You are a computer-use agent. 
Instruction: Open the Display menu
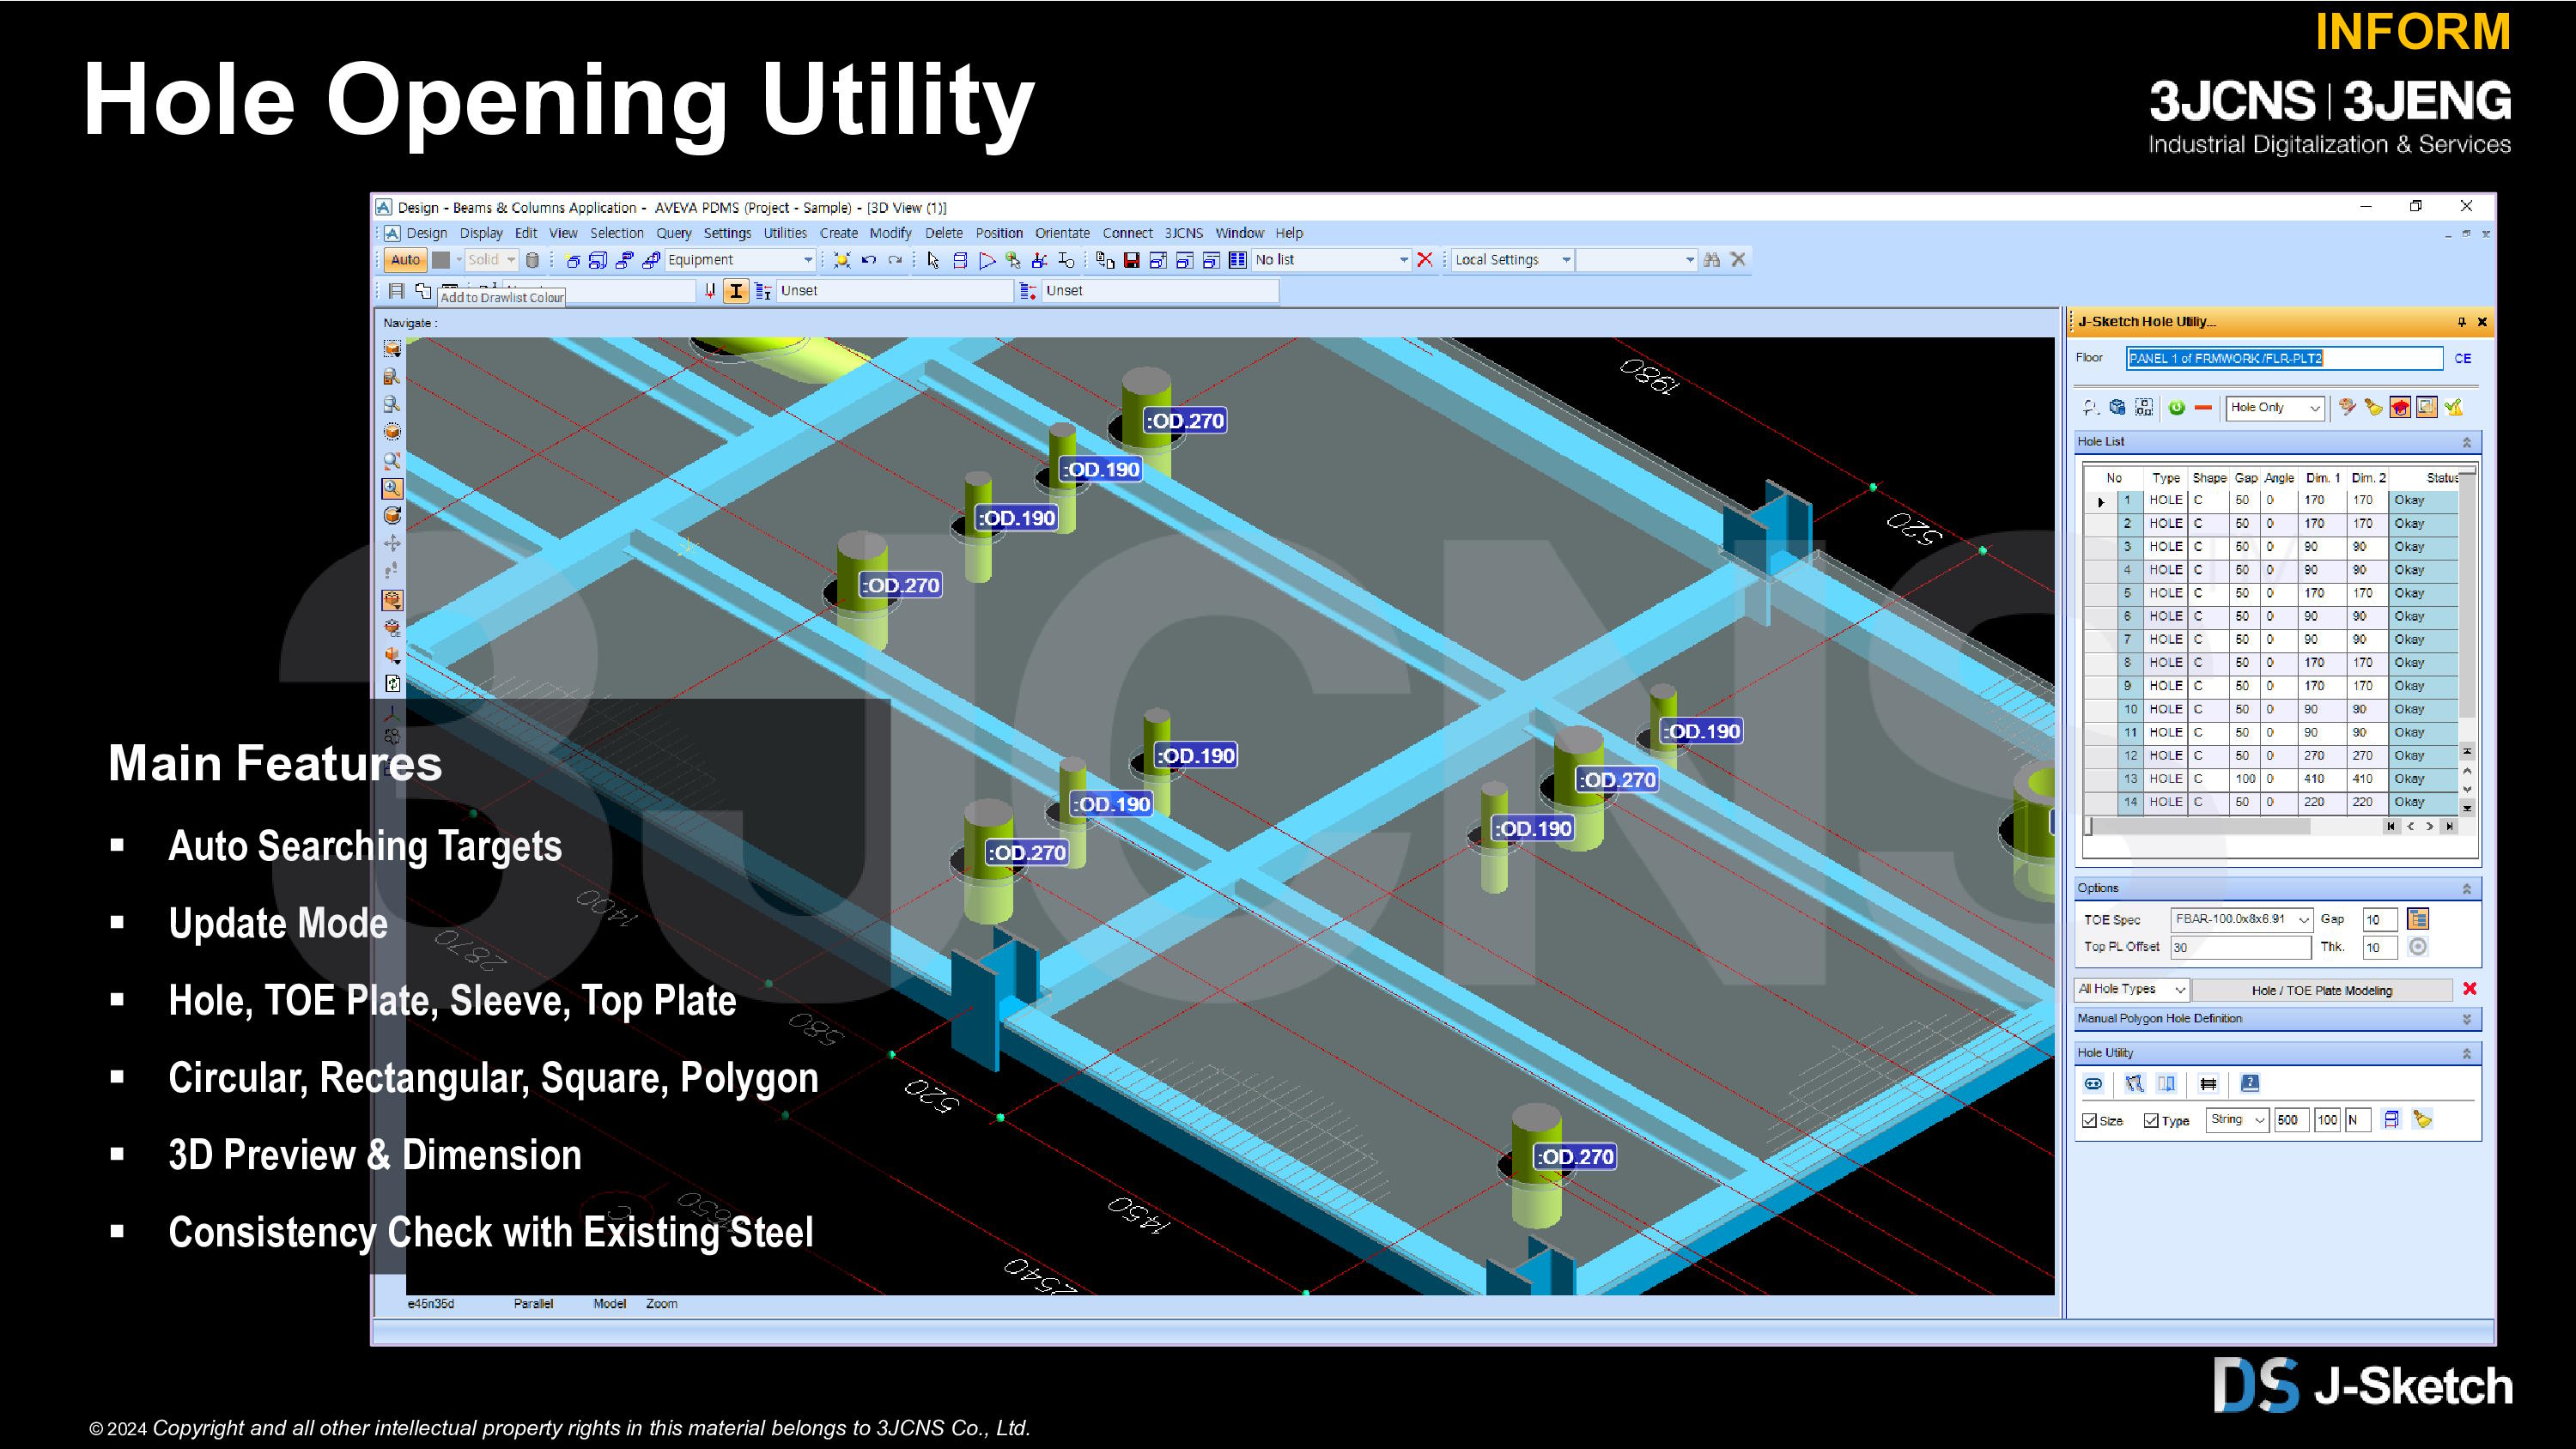click(481, 233)
